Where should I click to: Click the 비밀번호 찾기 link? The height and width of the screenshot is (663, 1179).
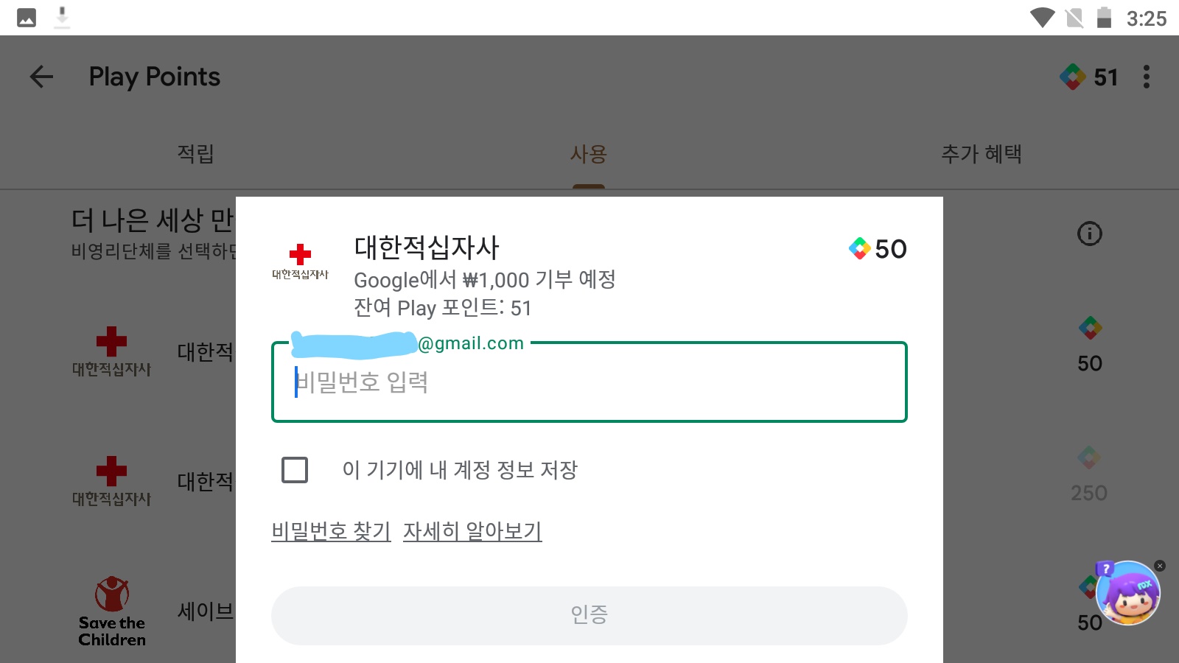click(x=331, y=531)
